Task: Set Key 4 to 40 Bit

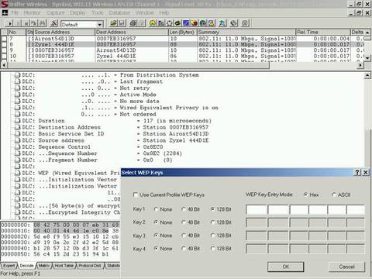Action: [x=184, y=249]
